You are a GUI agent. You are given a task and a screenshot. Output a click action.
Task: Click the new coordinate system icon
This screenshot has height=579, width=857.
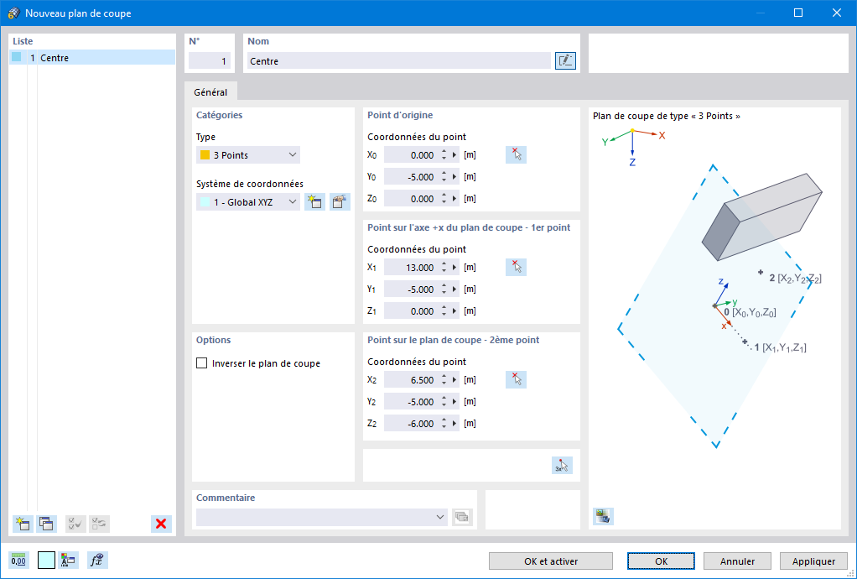[x=314, y=201]
